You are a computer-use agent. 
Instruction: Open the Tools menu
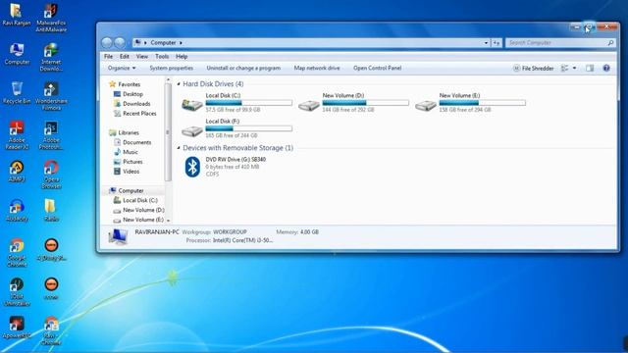(x=162, y=57)
